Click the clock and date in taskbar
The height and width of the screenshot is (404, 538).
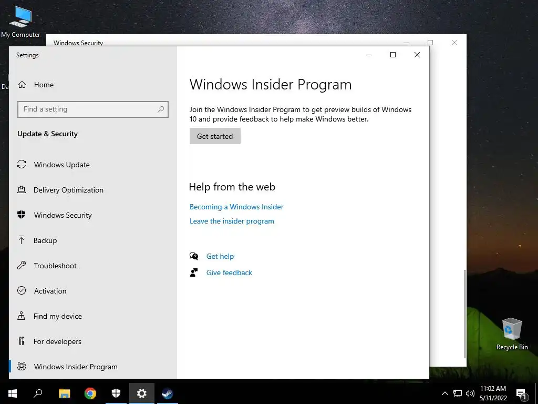pos(493,393)
